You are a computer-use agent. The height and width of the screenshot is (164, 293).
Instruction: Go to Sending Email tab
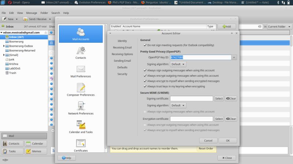click(x=122, y=61)
